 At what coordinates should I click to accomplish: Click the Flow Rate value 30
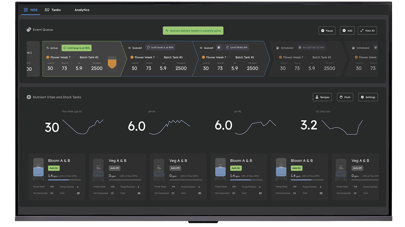coord(52,127)
